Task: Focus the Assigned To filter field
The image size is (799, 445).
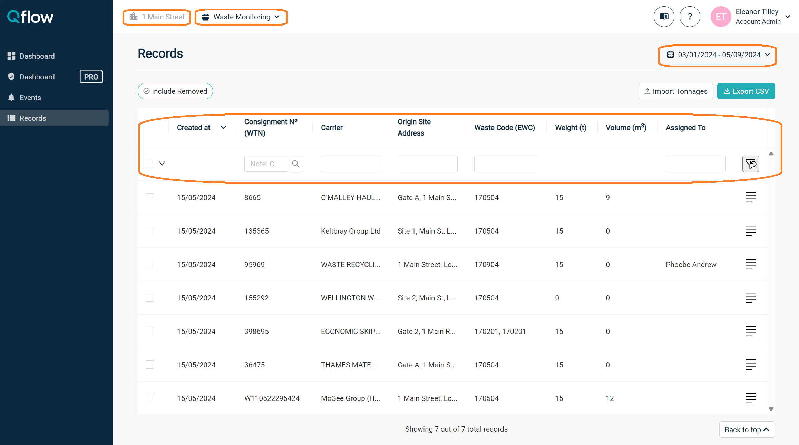Action: 695,164
